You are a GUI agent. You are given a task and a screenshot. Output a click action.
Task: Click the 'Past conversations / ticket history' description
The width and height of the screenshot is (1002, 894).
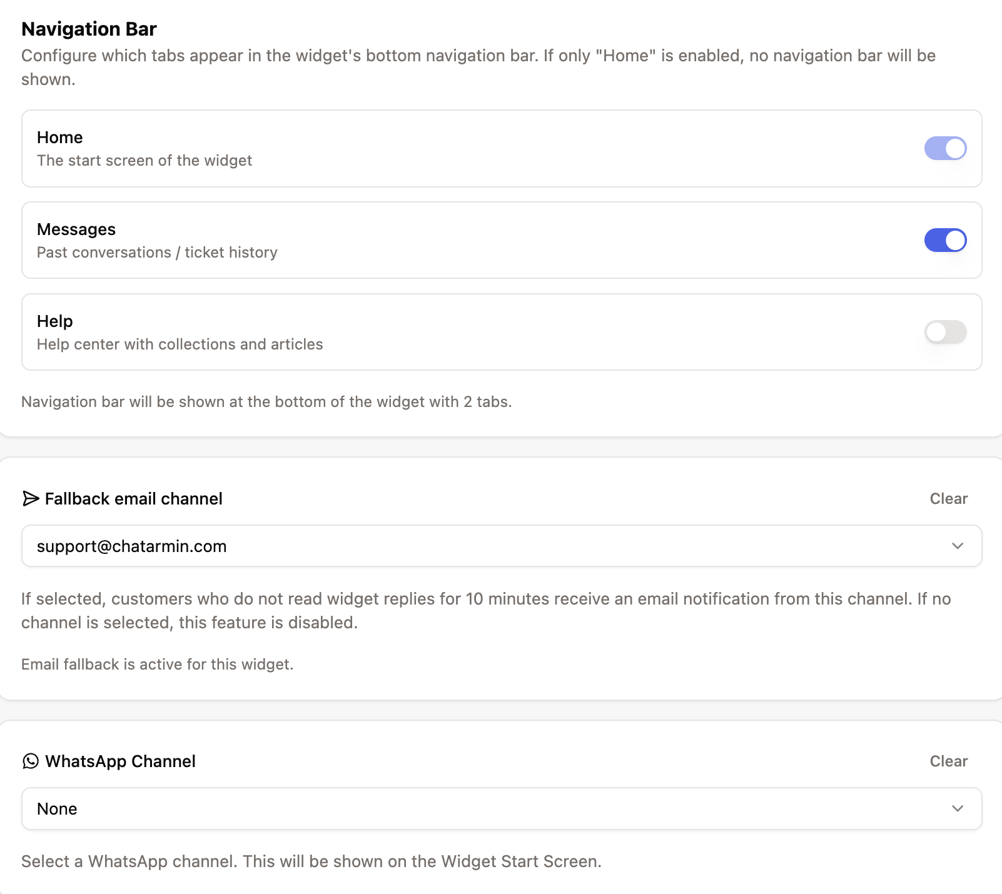click(x=157, y=253)
